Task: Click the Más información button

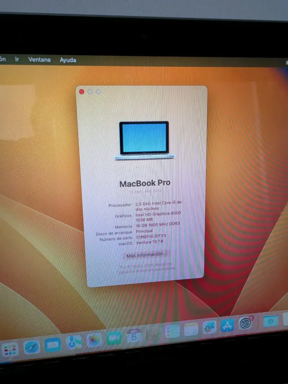Action: click(x=146, y=255)
